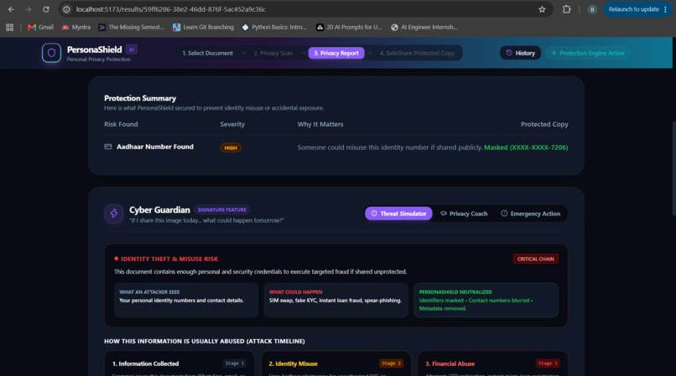The height and width of the screenshot is (376, 676).
Task: Open the Gmail bookmark
Action: (x=40, y=27)
